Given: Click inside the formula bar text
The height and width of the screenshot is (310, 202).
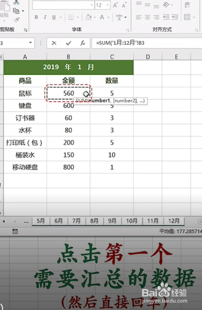Looking at the screenshot, I should click(x=120, y=43).
